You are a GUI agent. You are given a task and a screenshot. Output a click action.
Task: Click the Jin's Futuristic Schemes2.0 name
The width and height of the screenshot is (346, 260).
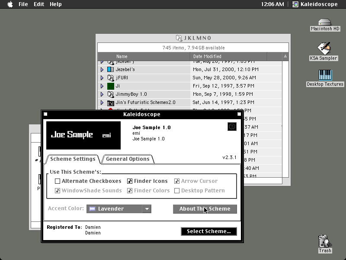click(145, 102)
